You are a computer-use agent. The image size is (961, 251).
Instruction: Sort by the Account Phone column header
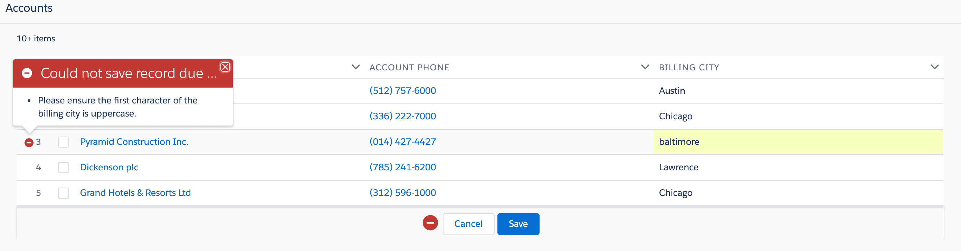coord(409,68)
